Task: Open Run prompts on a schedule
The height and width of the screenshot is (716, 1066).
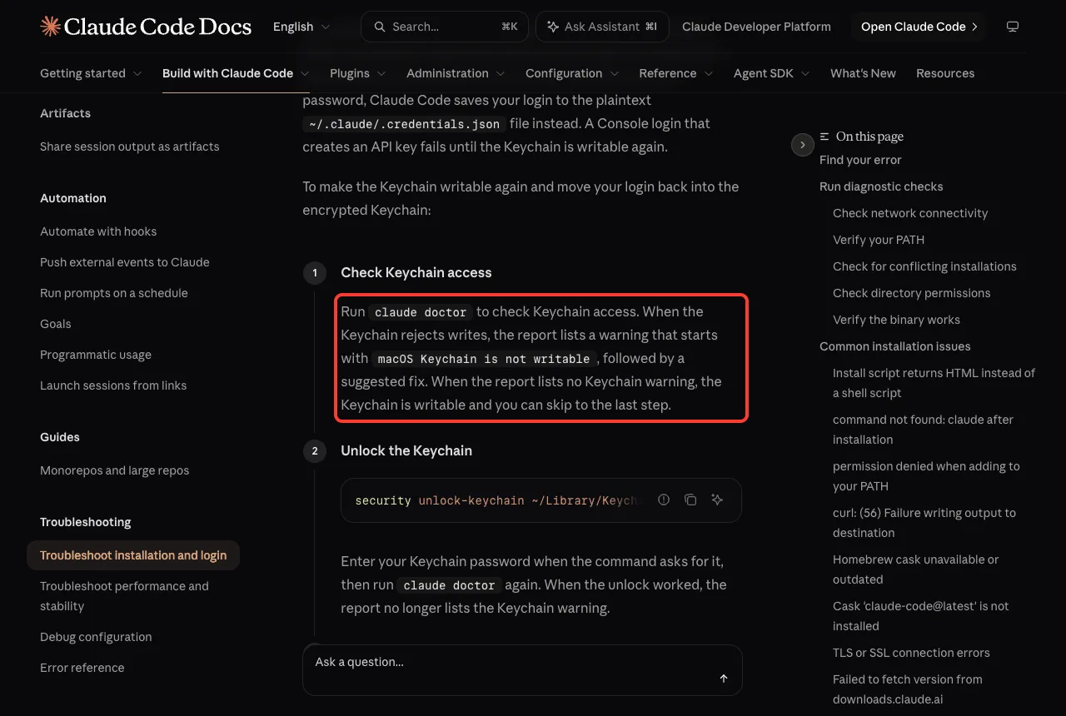Action: tap(114, 293)
